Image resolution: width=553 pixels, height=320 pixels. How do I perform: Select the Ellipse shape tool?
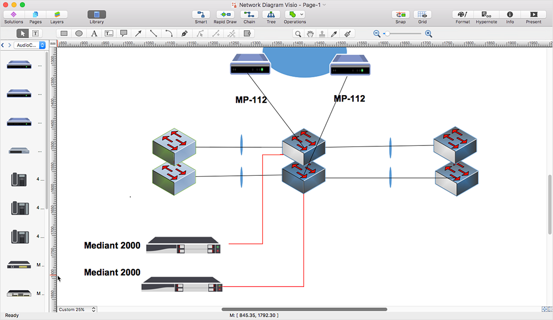click(x=79, y=34)
